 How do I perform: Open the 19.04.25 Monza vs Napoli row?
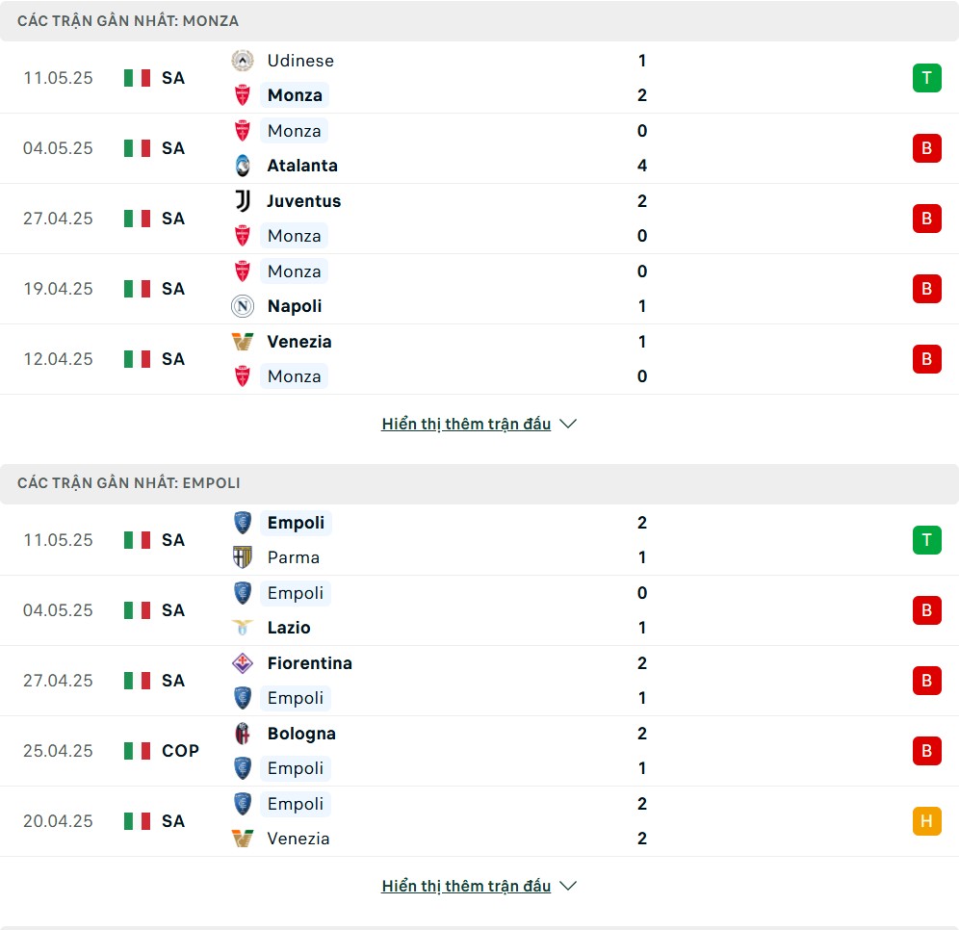tap(479, 289)
